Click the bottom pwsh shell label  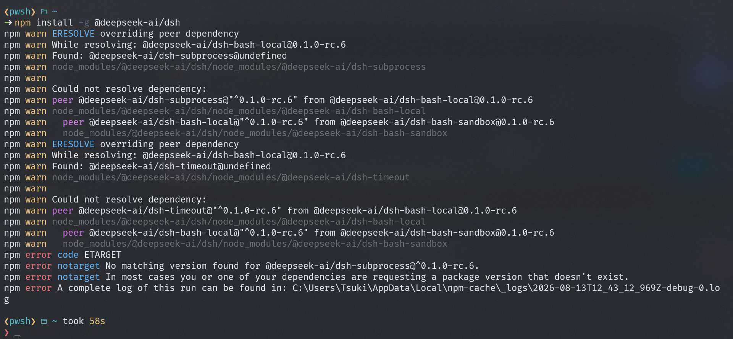tap(19, 321)
